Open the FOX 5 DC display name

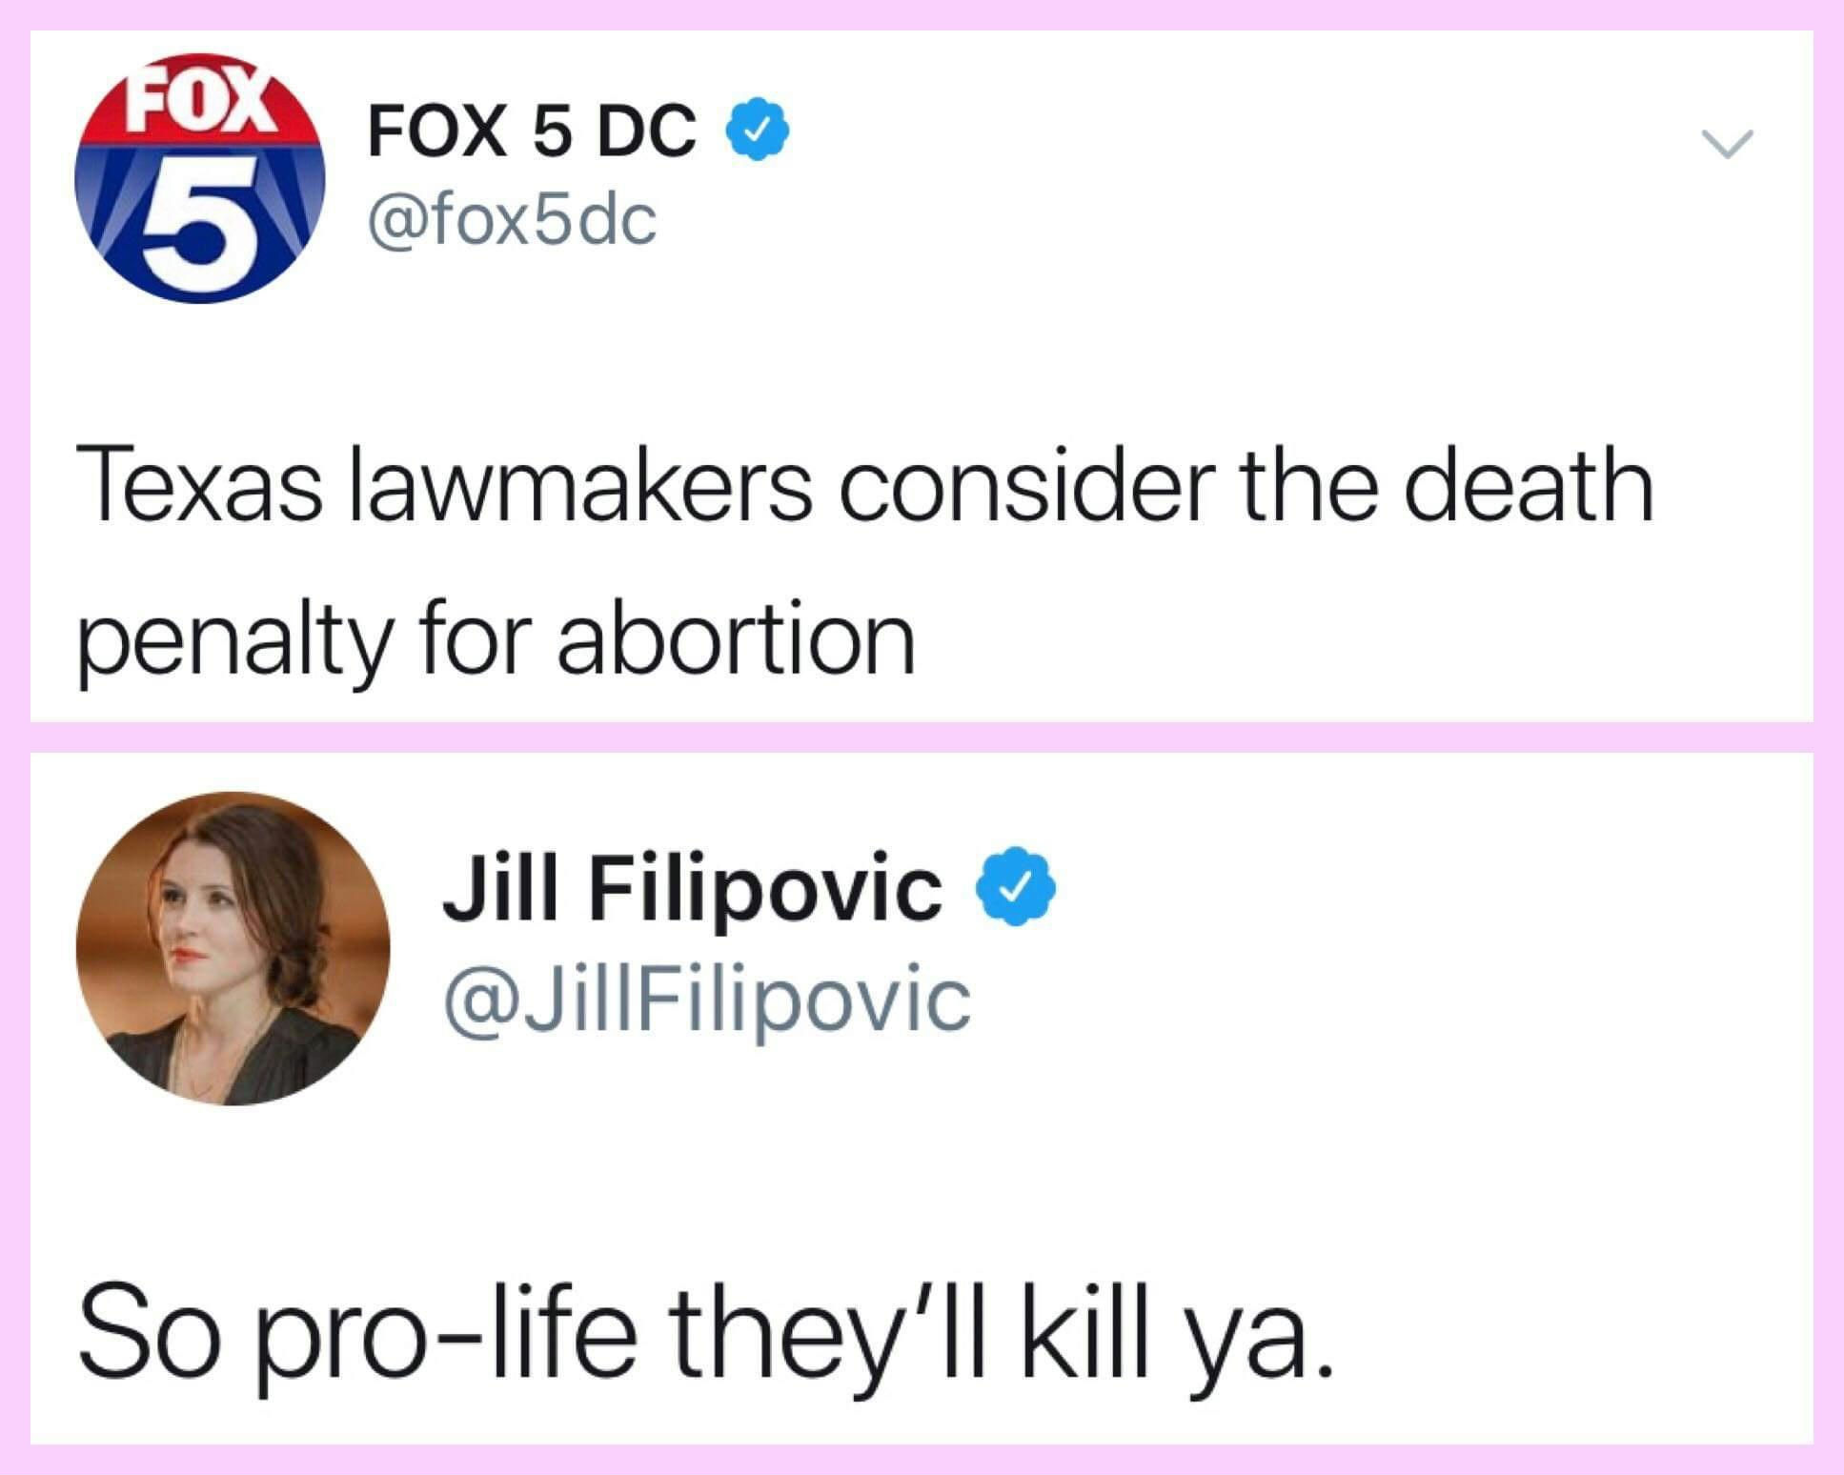tap(532, 130)
